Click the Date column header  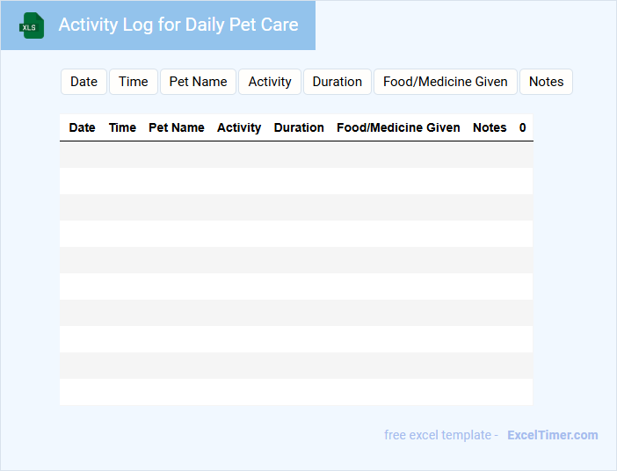(82, 127)
